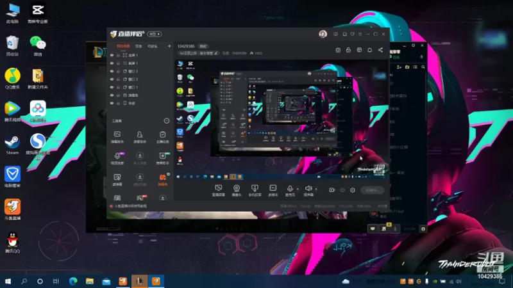Hide the 窗口 3 source layer
This screenshot has width=513, height=288.
[112, 71]
